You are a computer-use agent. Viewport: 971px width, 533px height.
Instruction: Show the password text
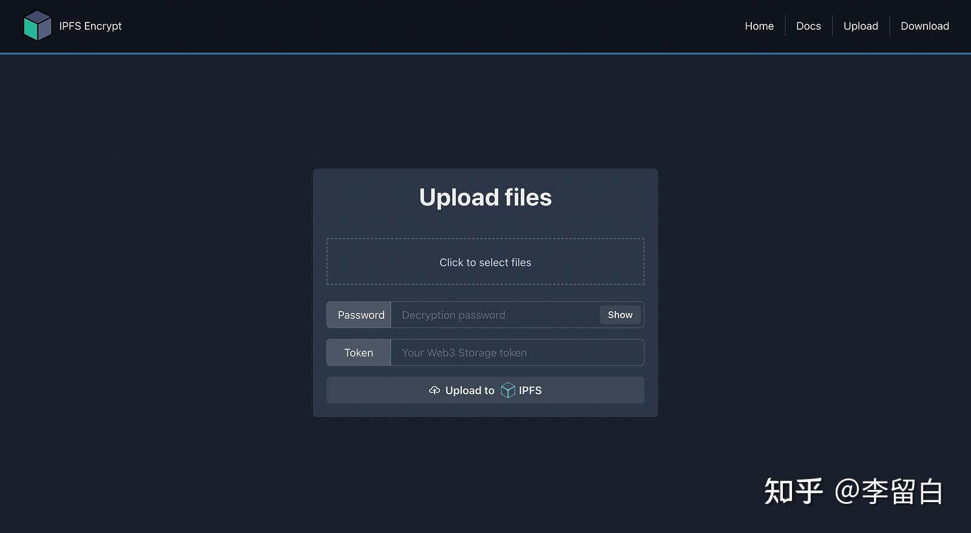tap(620, 315)
